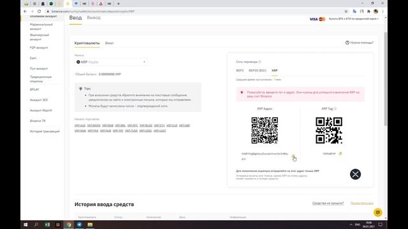Switch to the Фиат tab
The image size is (408, 229).
(x=109, y=43)
